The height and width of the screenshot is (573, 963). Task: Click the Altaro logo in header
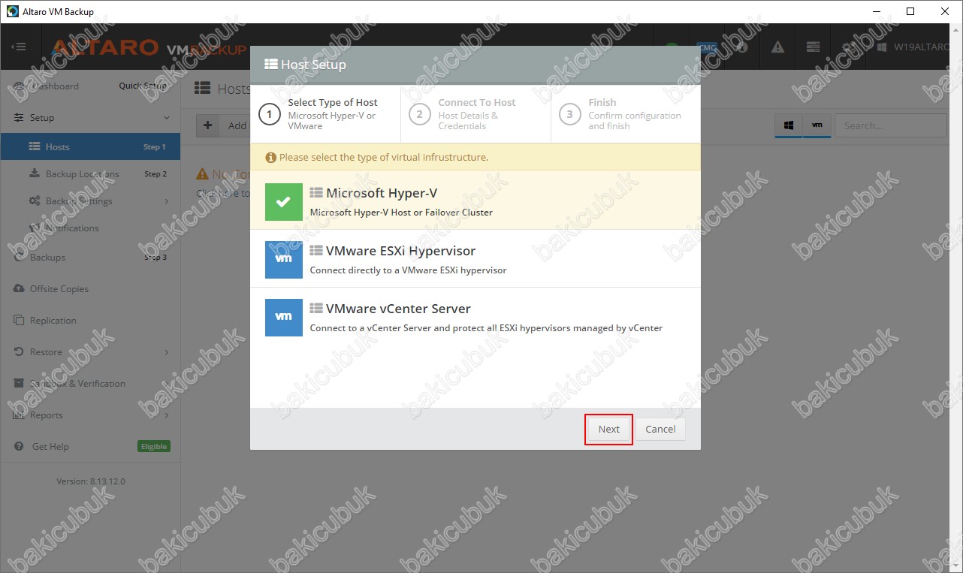pos(149,47)
